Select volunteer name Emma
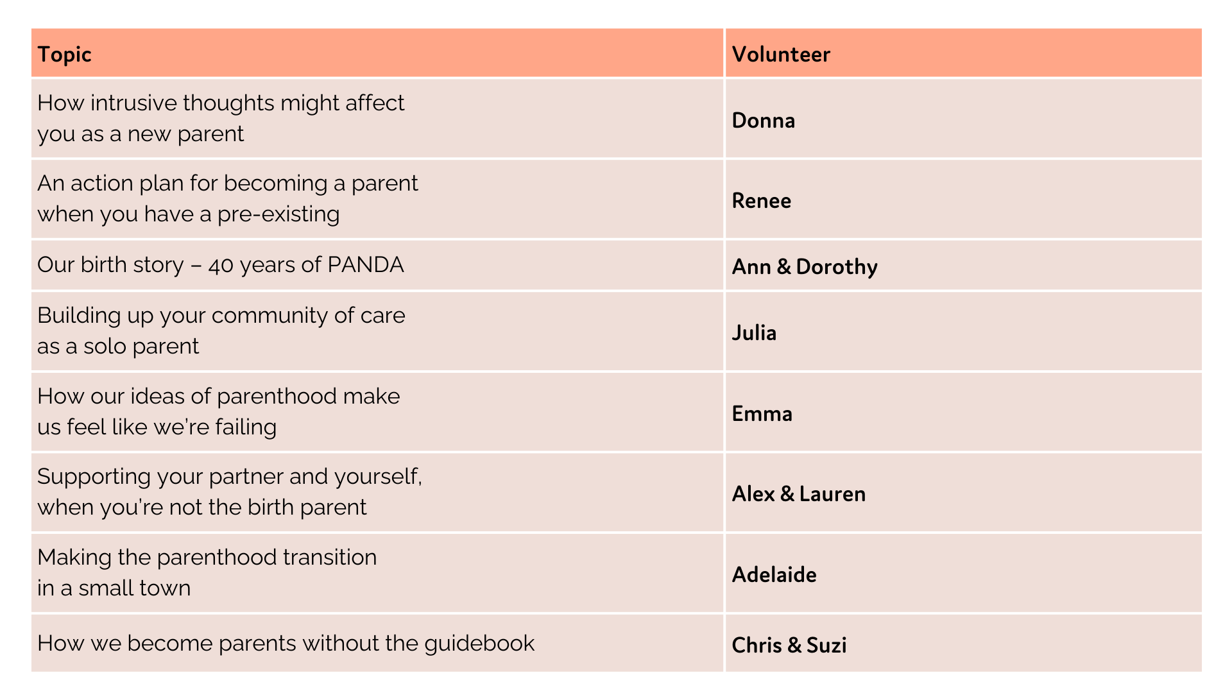This screenshot has width=1232, height=693. [x=762, y=414]
